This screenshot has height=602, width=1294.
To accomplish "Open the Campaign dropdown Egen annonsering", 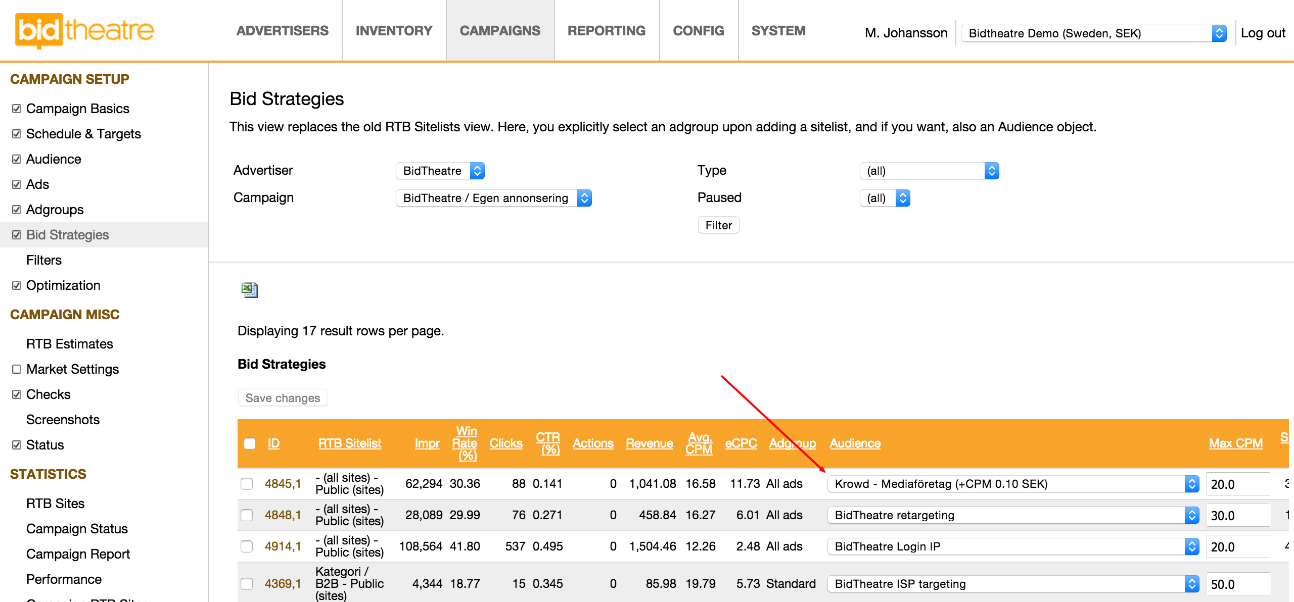I will [x=493, y=198].
